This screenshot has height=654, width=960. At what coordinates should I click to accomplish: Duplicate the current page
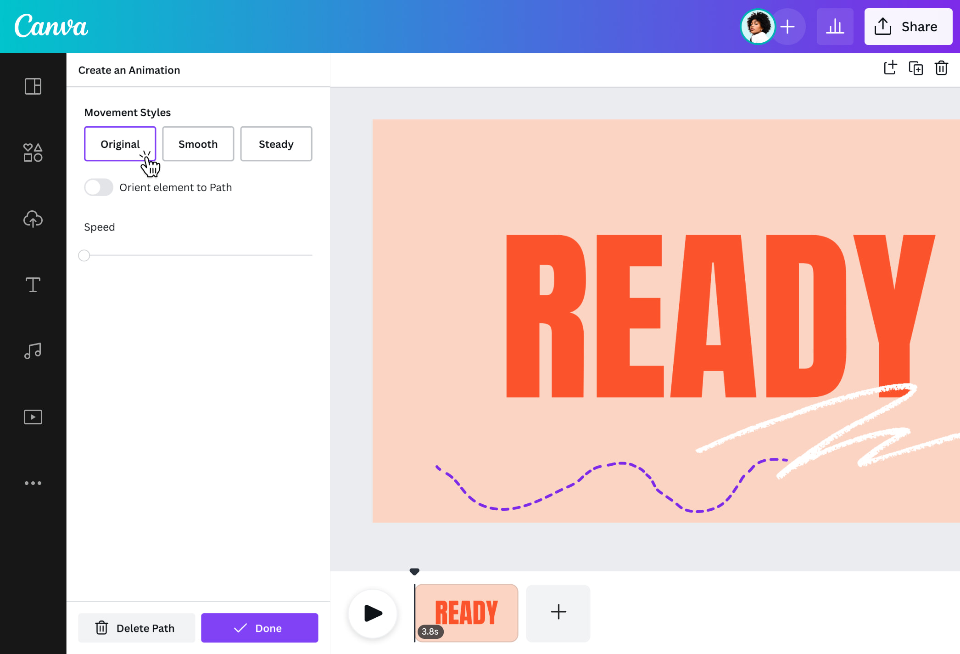[x=915, y=68]
